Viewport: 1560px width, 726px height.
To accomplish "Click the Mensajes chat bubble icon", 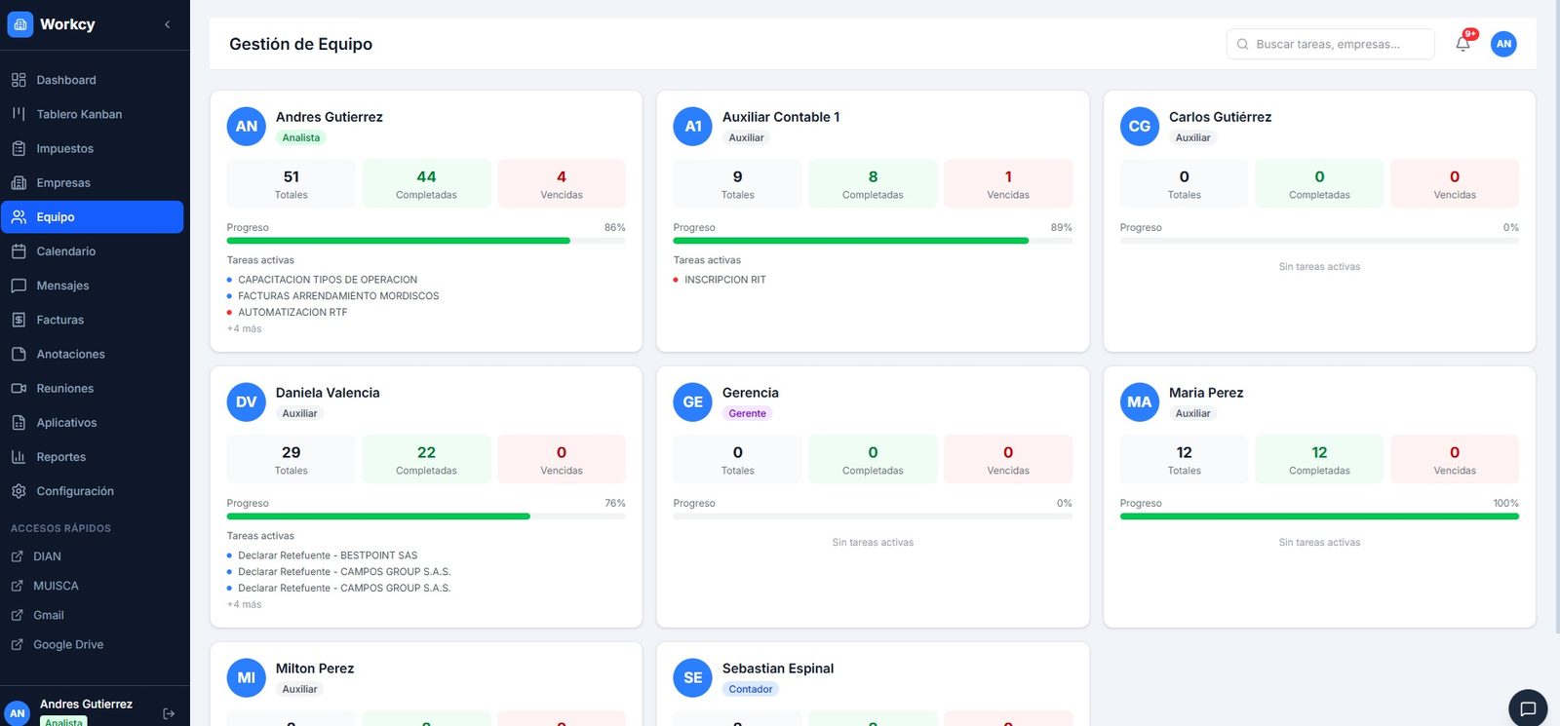I will pos(19,286).
